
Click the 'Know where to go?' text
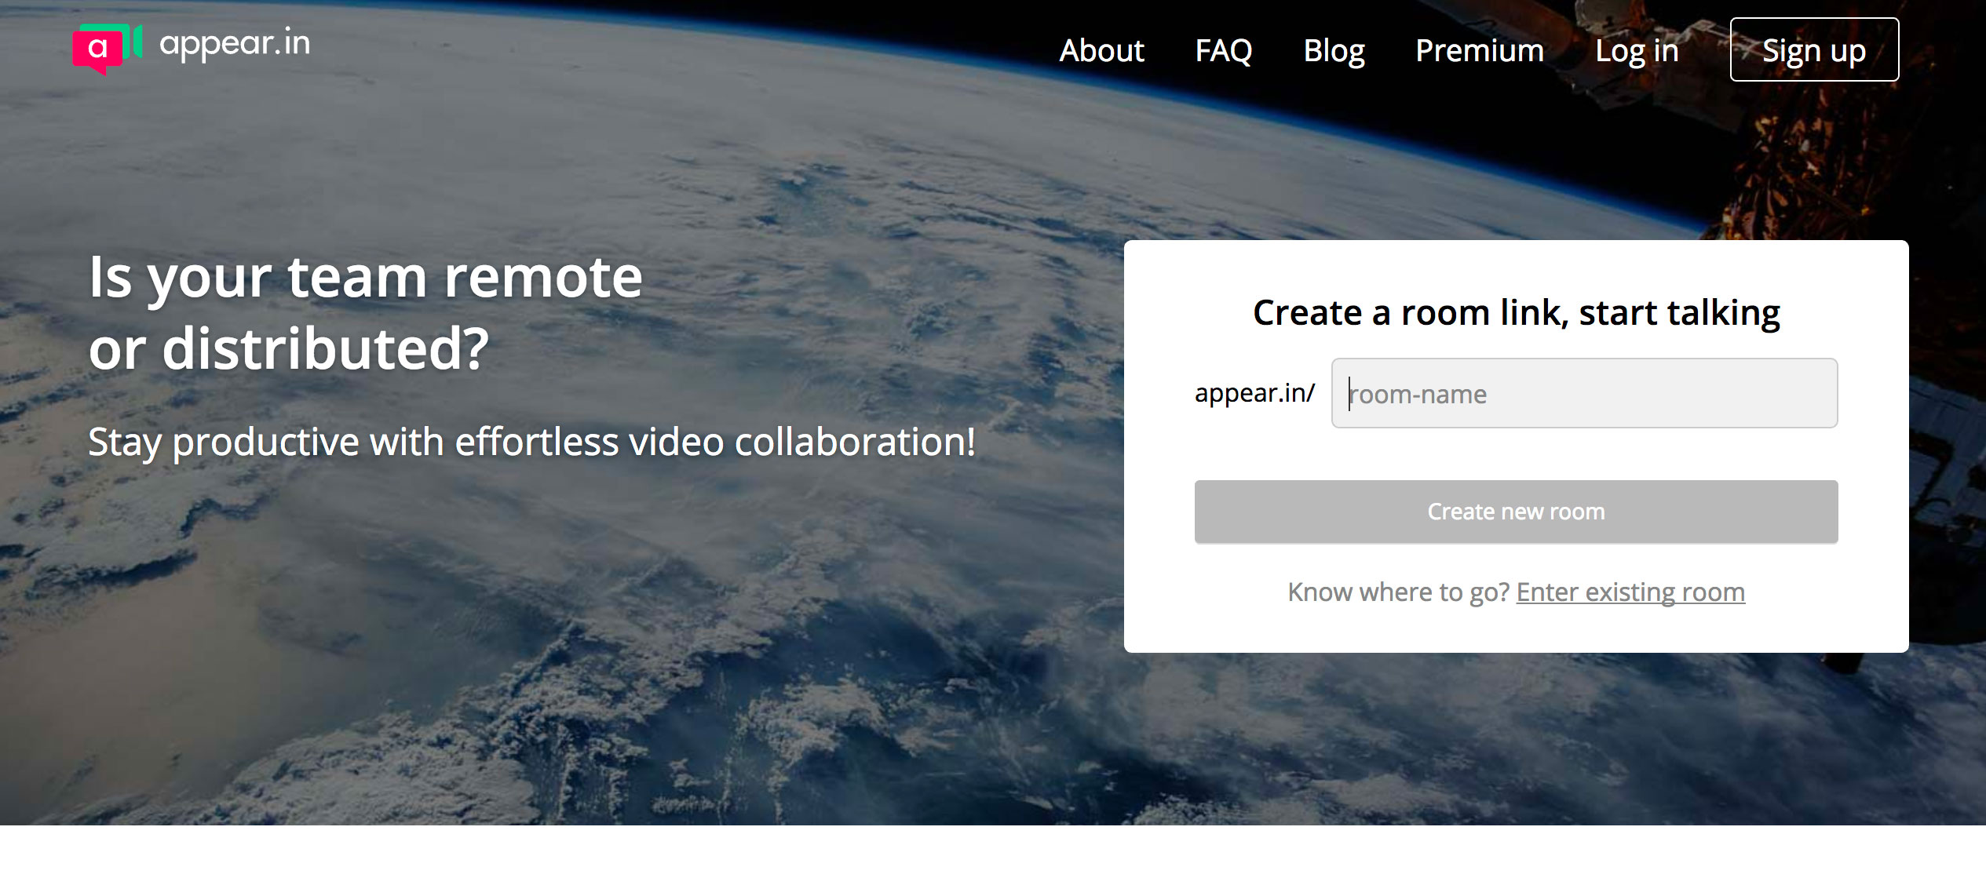[1397, 592]
